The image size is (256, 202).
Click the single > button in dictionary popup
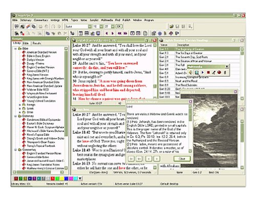pos(157,159)
